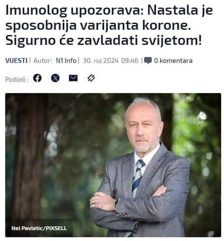
Task: Click the 'Podijeli :' share label
Action: 17,79
